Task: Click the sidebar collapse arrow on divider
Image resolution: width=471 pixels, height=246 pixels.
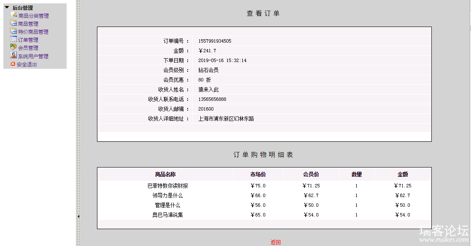Action: [x=78, y=216]
